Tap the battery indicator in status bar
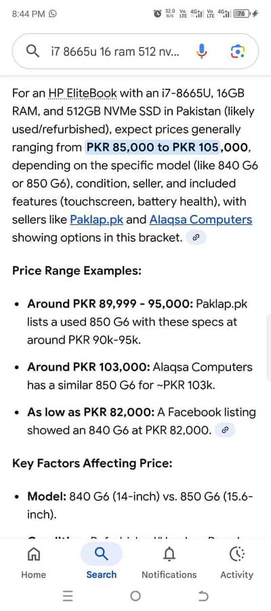Image resolution: width=271 pixels, height=611 pixels. (242, 14)
